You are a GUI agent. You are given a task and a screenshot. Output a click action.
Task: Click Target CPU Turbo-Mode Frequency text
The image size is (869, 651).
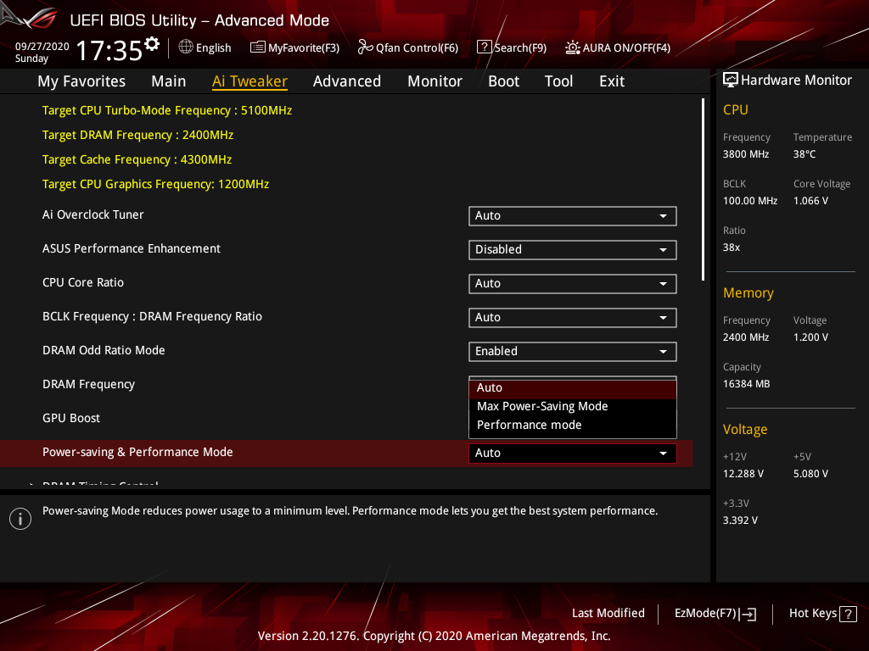[x=167, y=110]
